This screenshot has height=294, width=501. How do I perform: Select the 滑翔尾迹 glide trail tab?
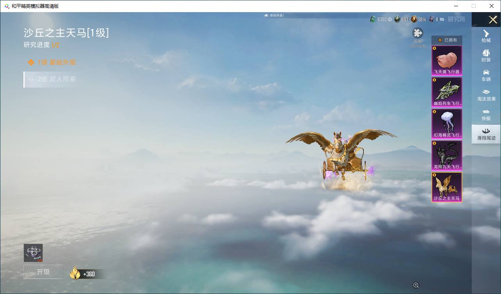pyautogui.click(x=486, y=134)
